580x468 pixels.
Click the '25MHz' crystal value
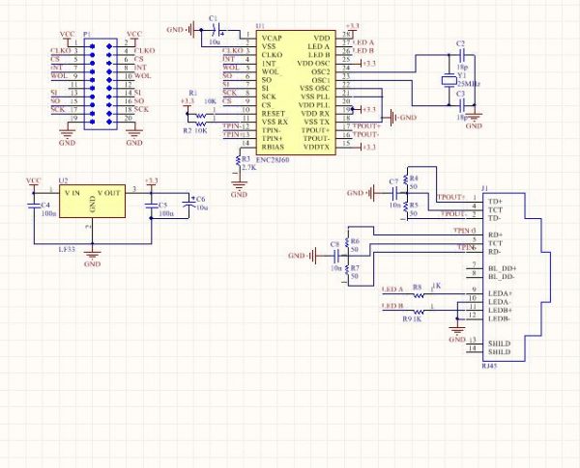coord(469,84)
